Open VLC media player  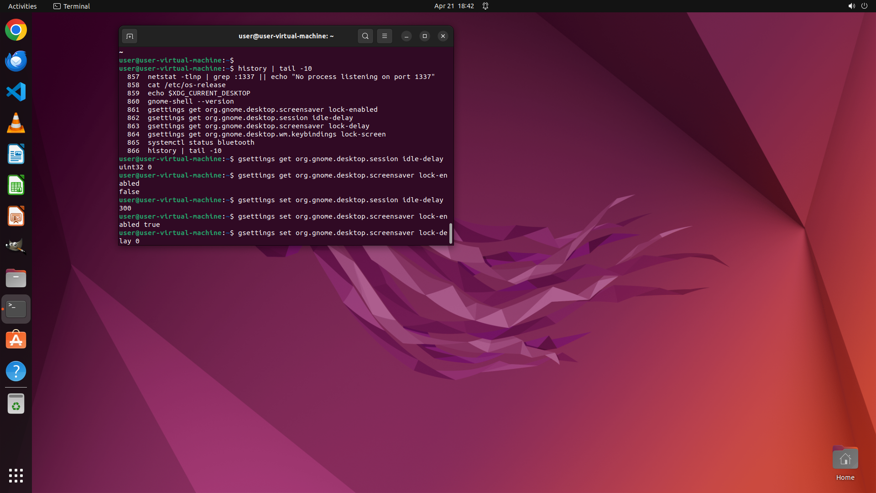click(16, 123)
